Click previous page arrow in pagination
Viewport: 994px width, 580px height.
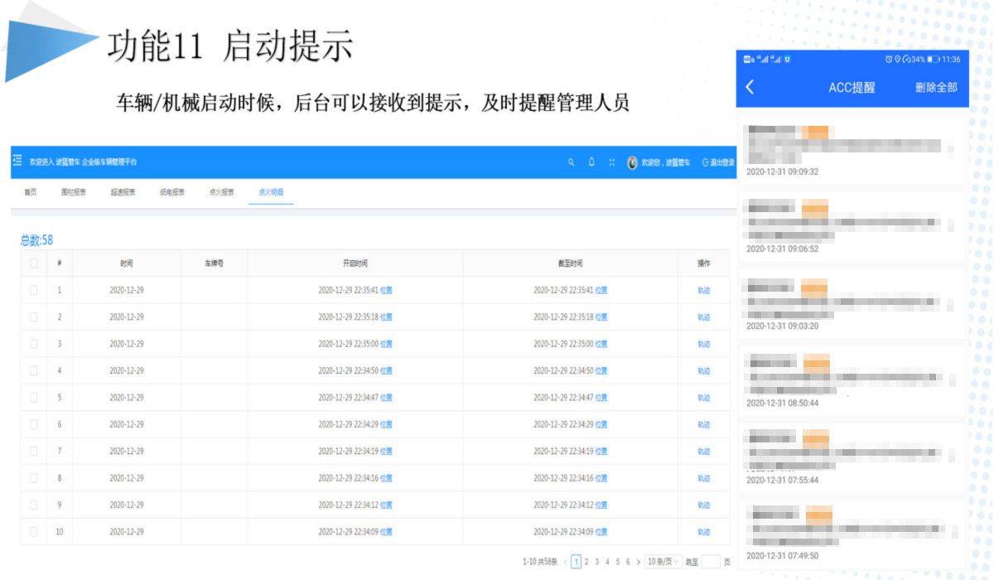pyautogui.click(x=566, y=562)
